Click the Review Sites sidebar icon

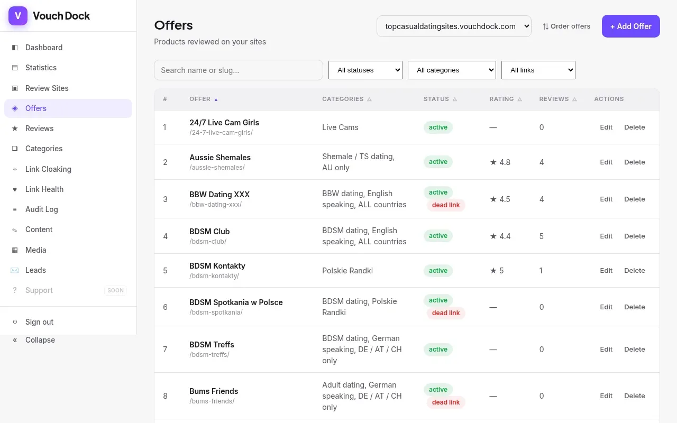tap(15, 88)
